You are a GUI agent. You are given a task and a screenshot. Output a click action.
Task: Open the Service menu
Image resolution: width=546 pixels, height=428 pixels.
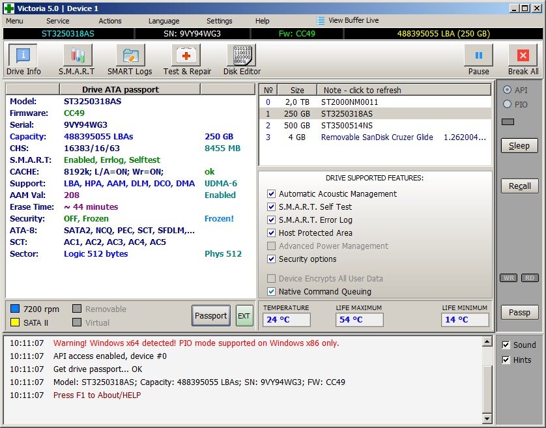tap(58, 21)
